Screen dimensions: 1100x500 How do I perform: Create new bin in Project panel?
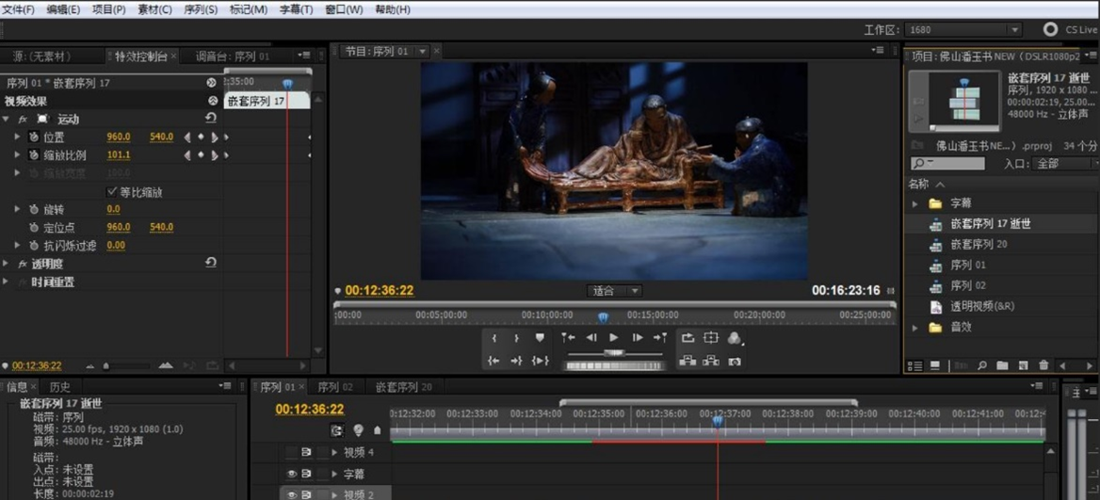[1002, 365]
